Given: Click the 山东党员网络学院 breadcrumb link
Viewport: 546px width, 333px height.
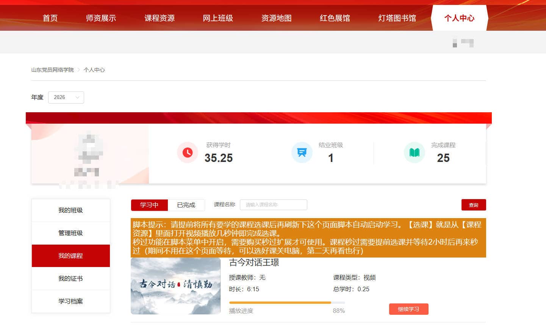Looking at the screenshot, I should (x=52, y=70).
